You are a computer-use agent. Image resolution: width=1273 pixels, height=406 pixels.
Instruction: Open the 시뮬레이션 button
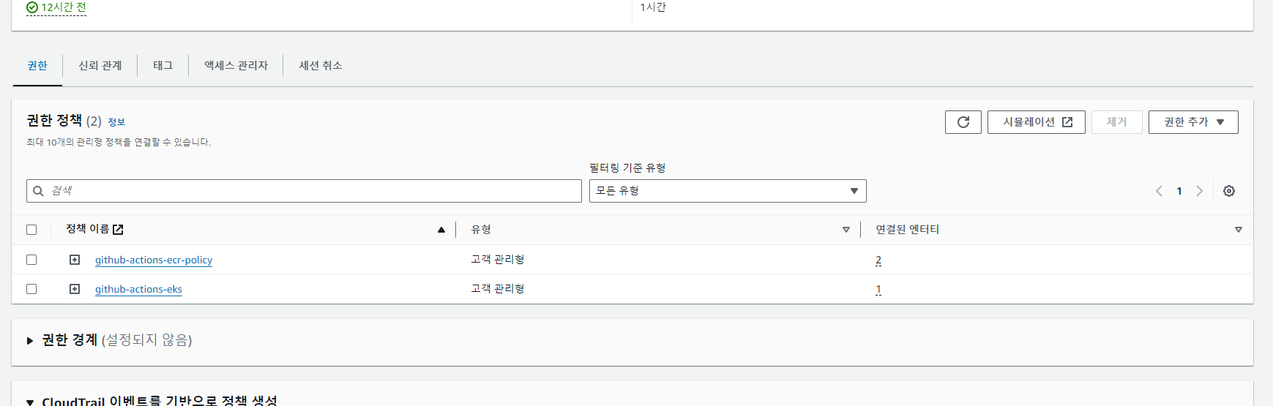pyautogui.click(x=1037, y=122)
